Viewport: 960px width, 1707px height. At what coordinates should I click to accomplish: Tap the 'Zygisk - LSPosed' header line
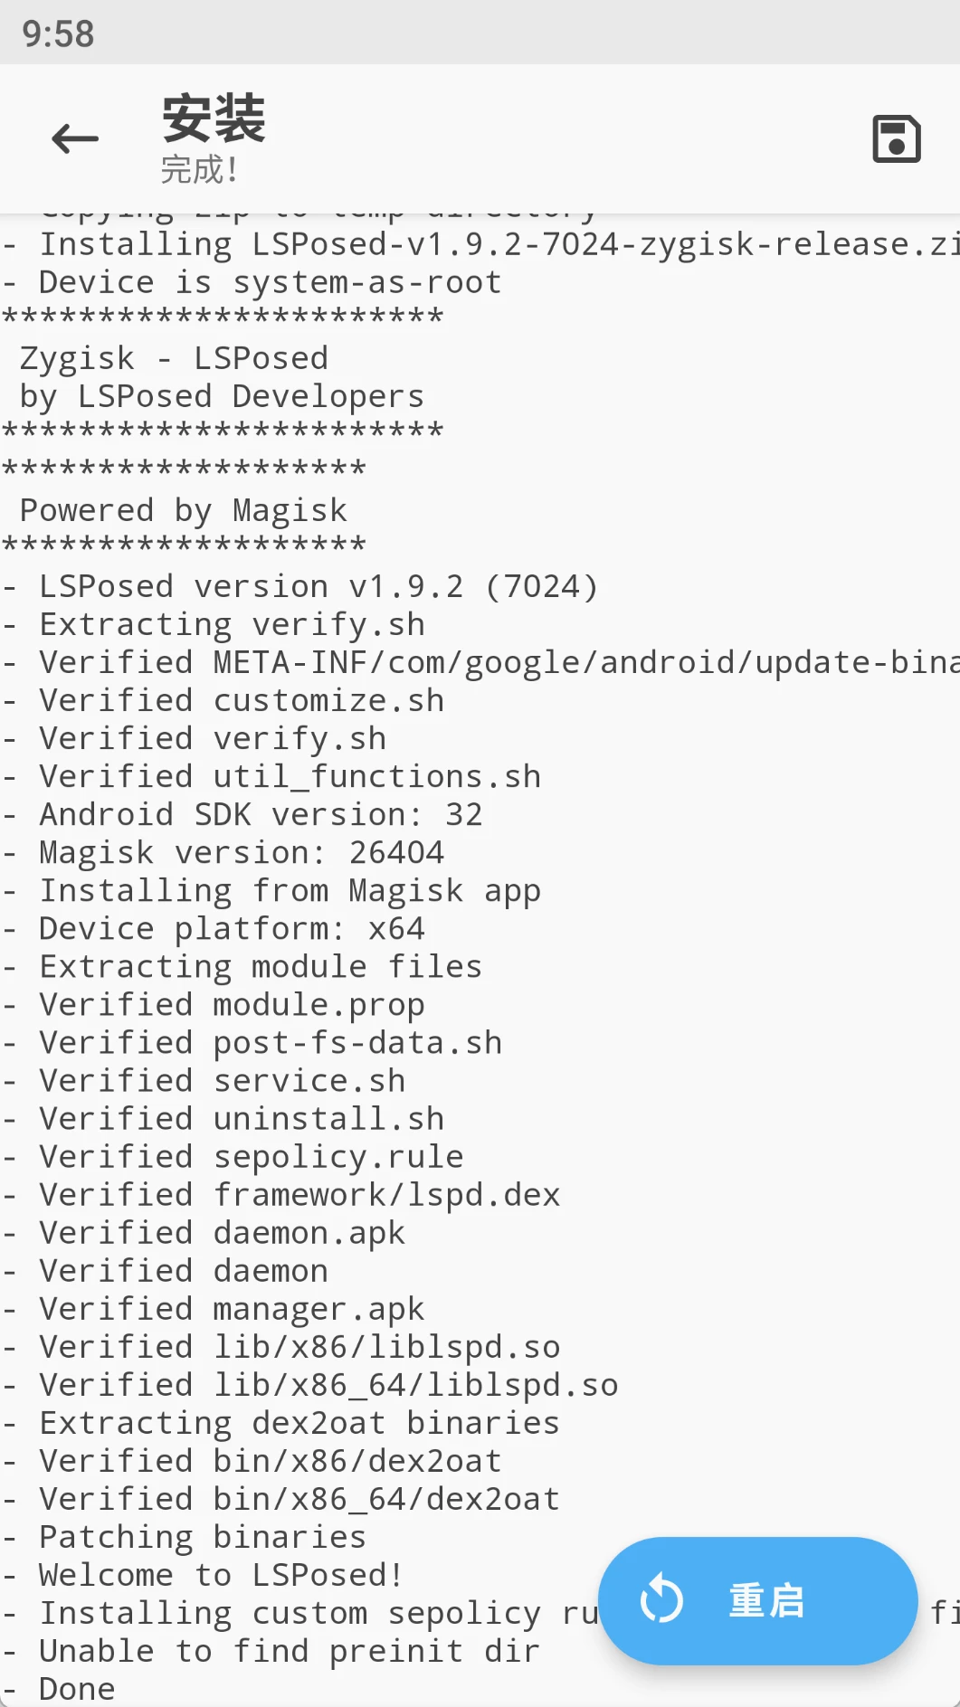click(x=174, y=358)
